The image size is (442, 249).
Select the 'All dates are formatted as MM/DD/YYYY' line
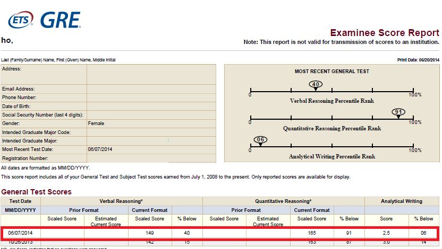(x=46, y=168)
